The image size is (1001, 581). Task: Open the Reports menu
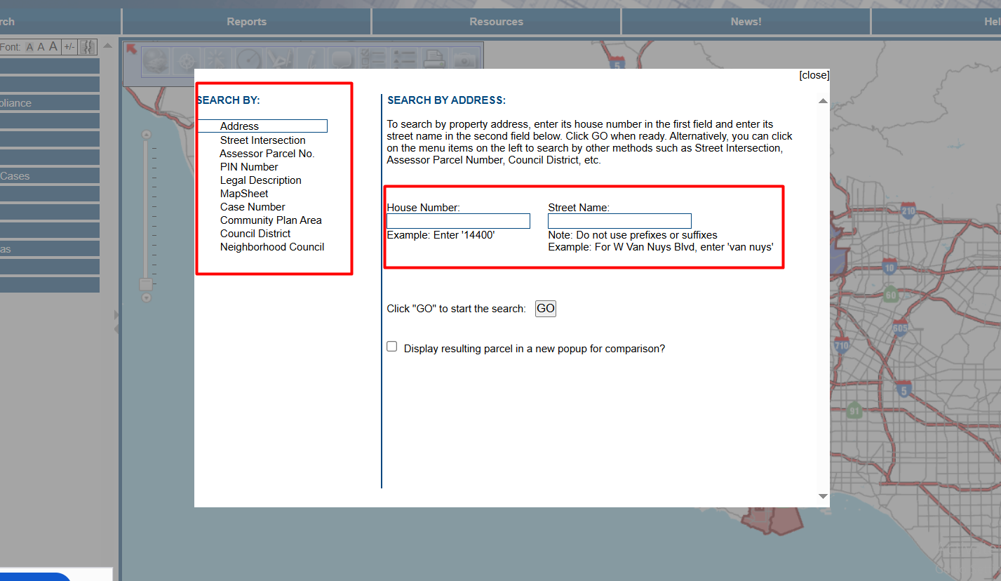246,22
